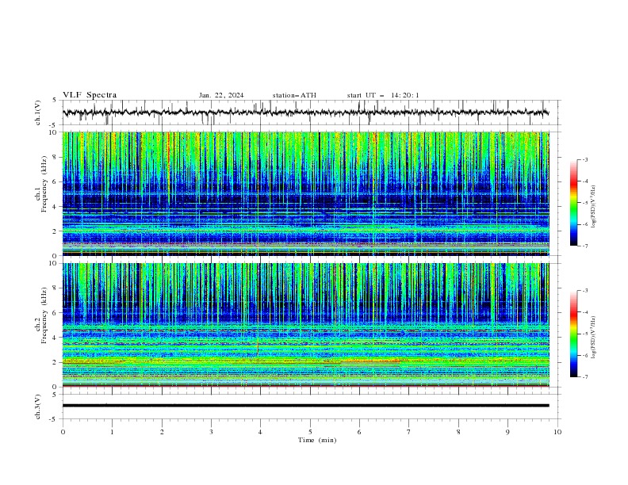Click time axis tick label '10'
This screenshot has height=485, width=628.
coord(557,432)
